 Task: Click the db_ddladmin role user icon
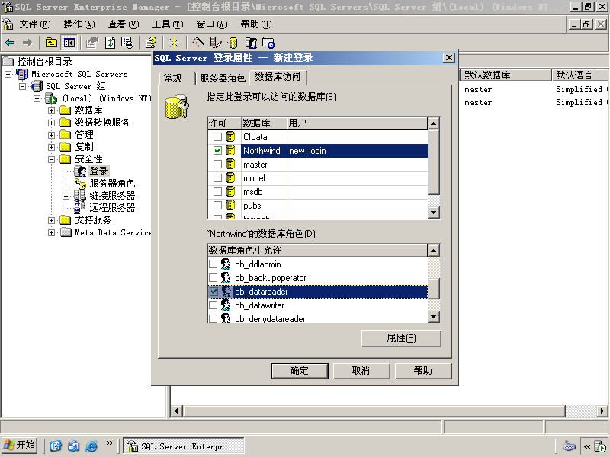pyautogui.click(x=225, y=264)
